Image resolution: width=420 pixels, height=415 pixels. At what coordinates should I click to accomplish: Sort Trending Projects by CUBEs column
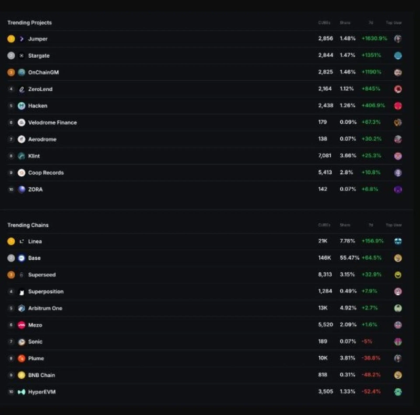324,23
